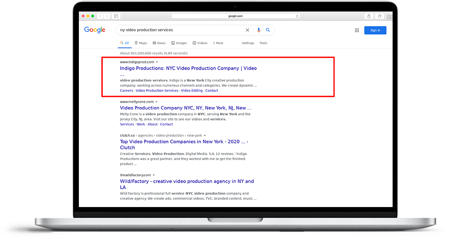Click the Sign in button
The height and width of the screenshot is (237, 453).
click(x=375, y=30)
